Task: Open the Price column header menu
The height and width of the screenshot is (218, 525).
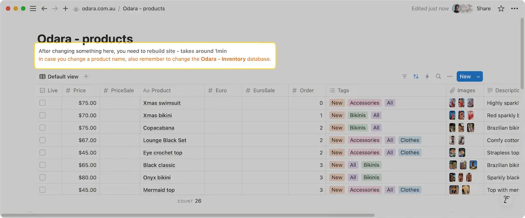Action: 79,90
